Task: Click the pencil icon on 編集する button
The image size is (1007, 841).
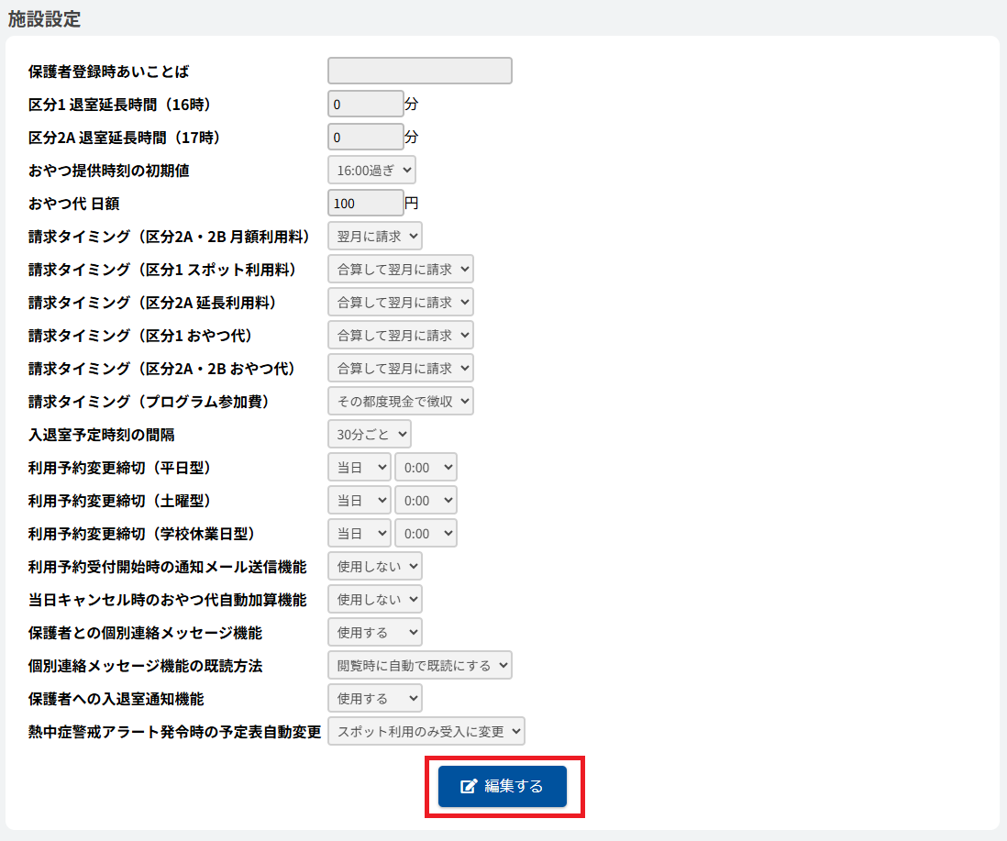Action: pyautogui.click(x=469, y=786)
